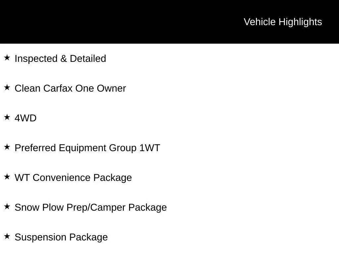Click the star beside Inspected & Detailed

pos(7,58)
